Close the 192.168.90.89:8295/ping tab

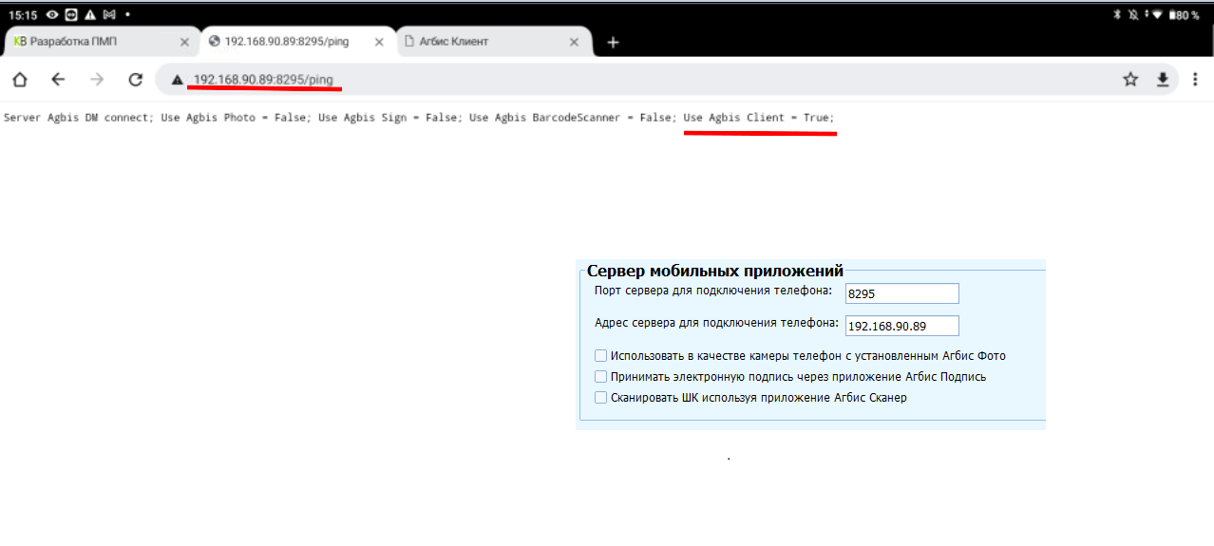pos(379,42)
